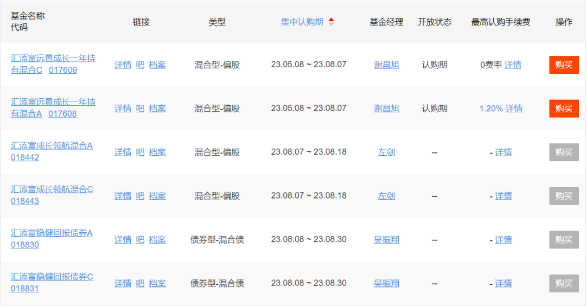Open fund 汇添富成长领航混合C 018443

pos(52,195)
